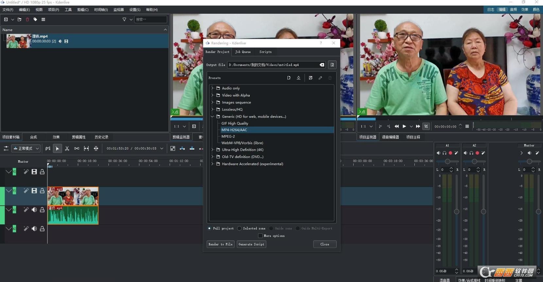Play project monitor with play button
The image size is (543, 282).
(x=404, y=126)
